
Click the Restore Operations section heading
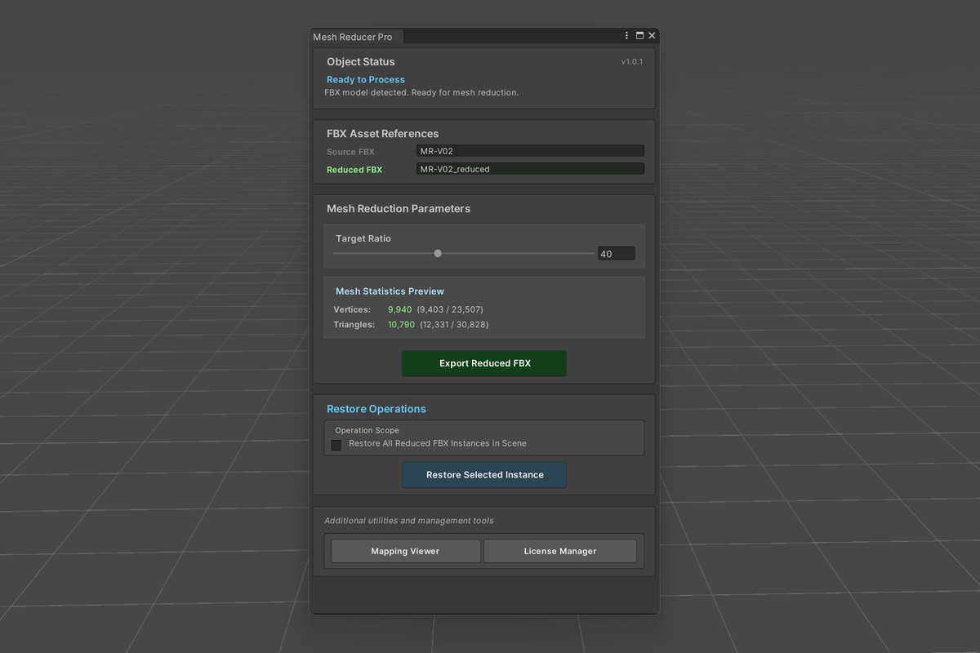[376, 409]
